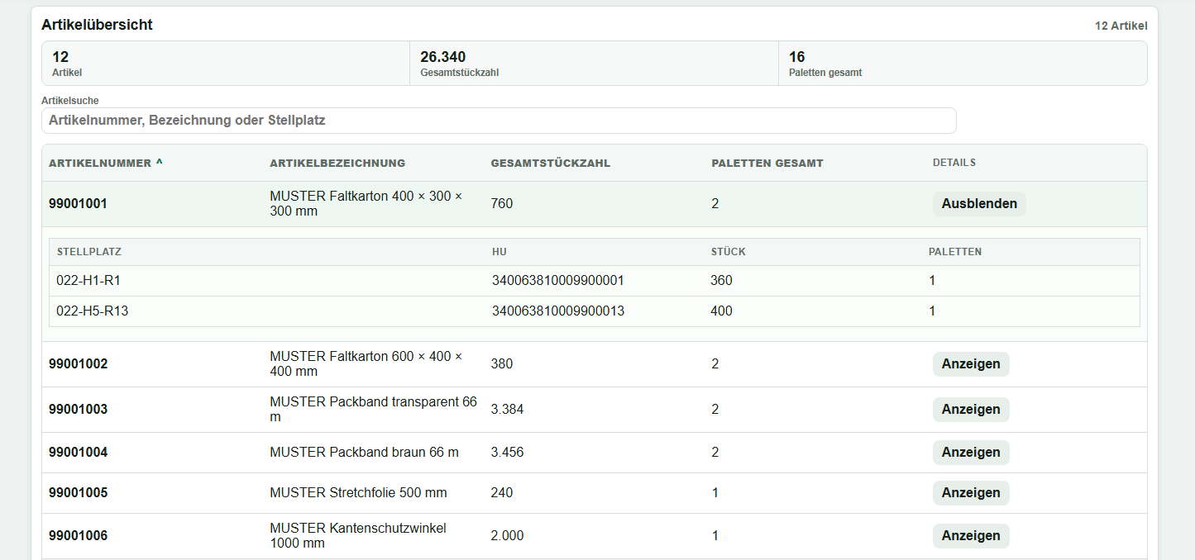This screenshot has width=1195, height=560.
Task: Select HU number 340063810009900013
Action: tap(558, 311)
